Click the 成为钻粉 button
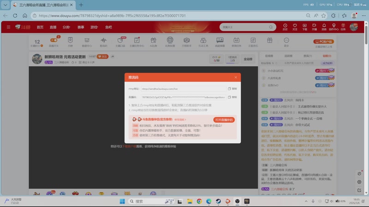The height and width of the screenshot is (207, 369). coord(327,63)
